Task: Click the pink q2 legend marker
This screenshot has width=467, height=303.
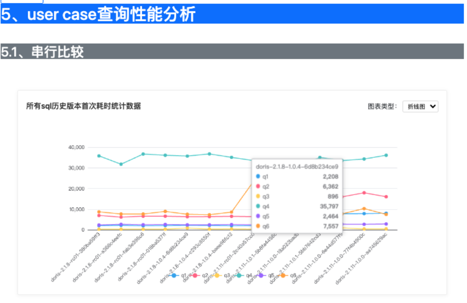Action: tap(195, 275)
